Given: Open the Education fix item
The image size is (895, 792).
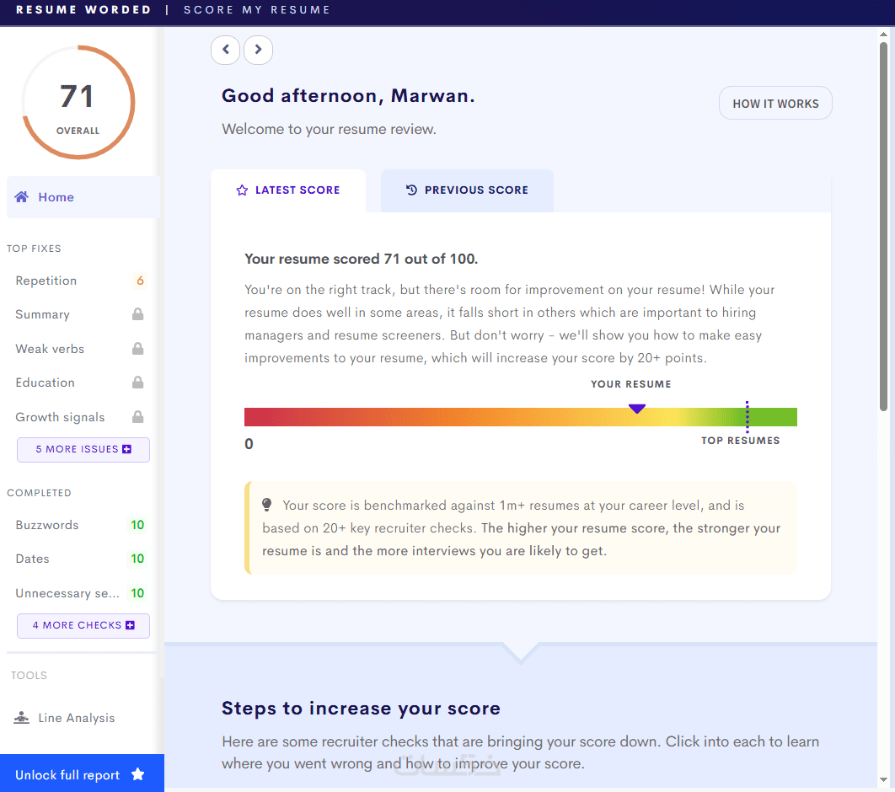Looking at the screenshot, I should [80, 383].
